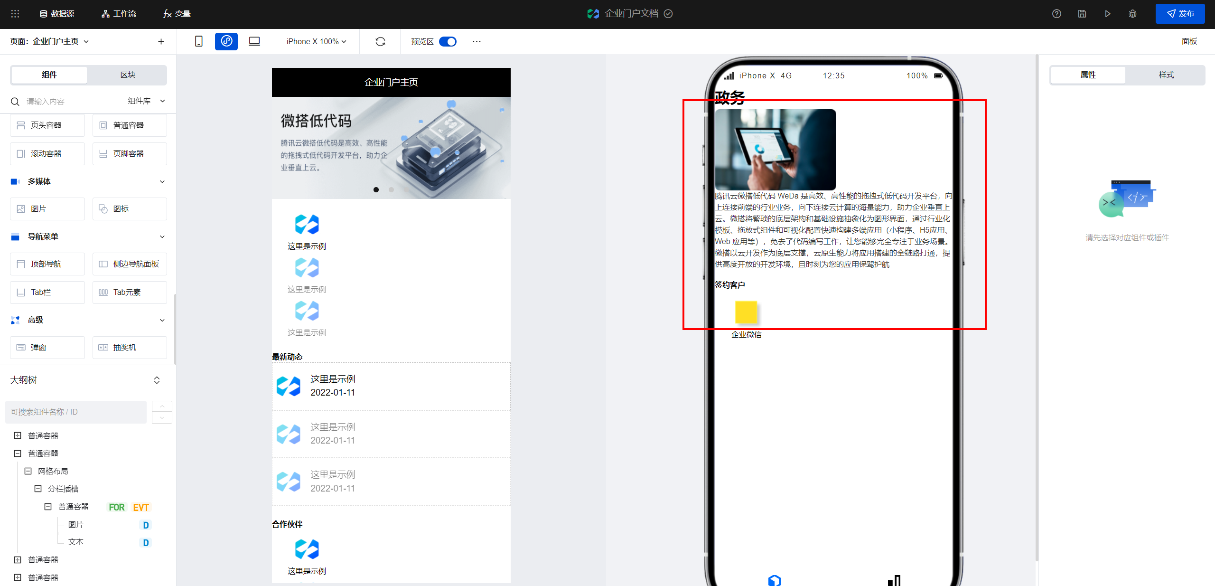Image resolution: width=1215 pixels, height=586 pixels.
Task: Click the apps grid menu icon
Action: pyautogui.click(x=15, y=14)
